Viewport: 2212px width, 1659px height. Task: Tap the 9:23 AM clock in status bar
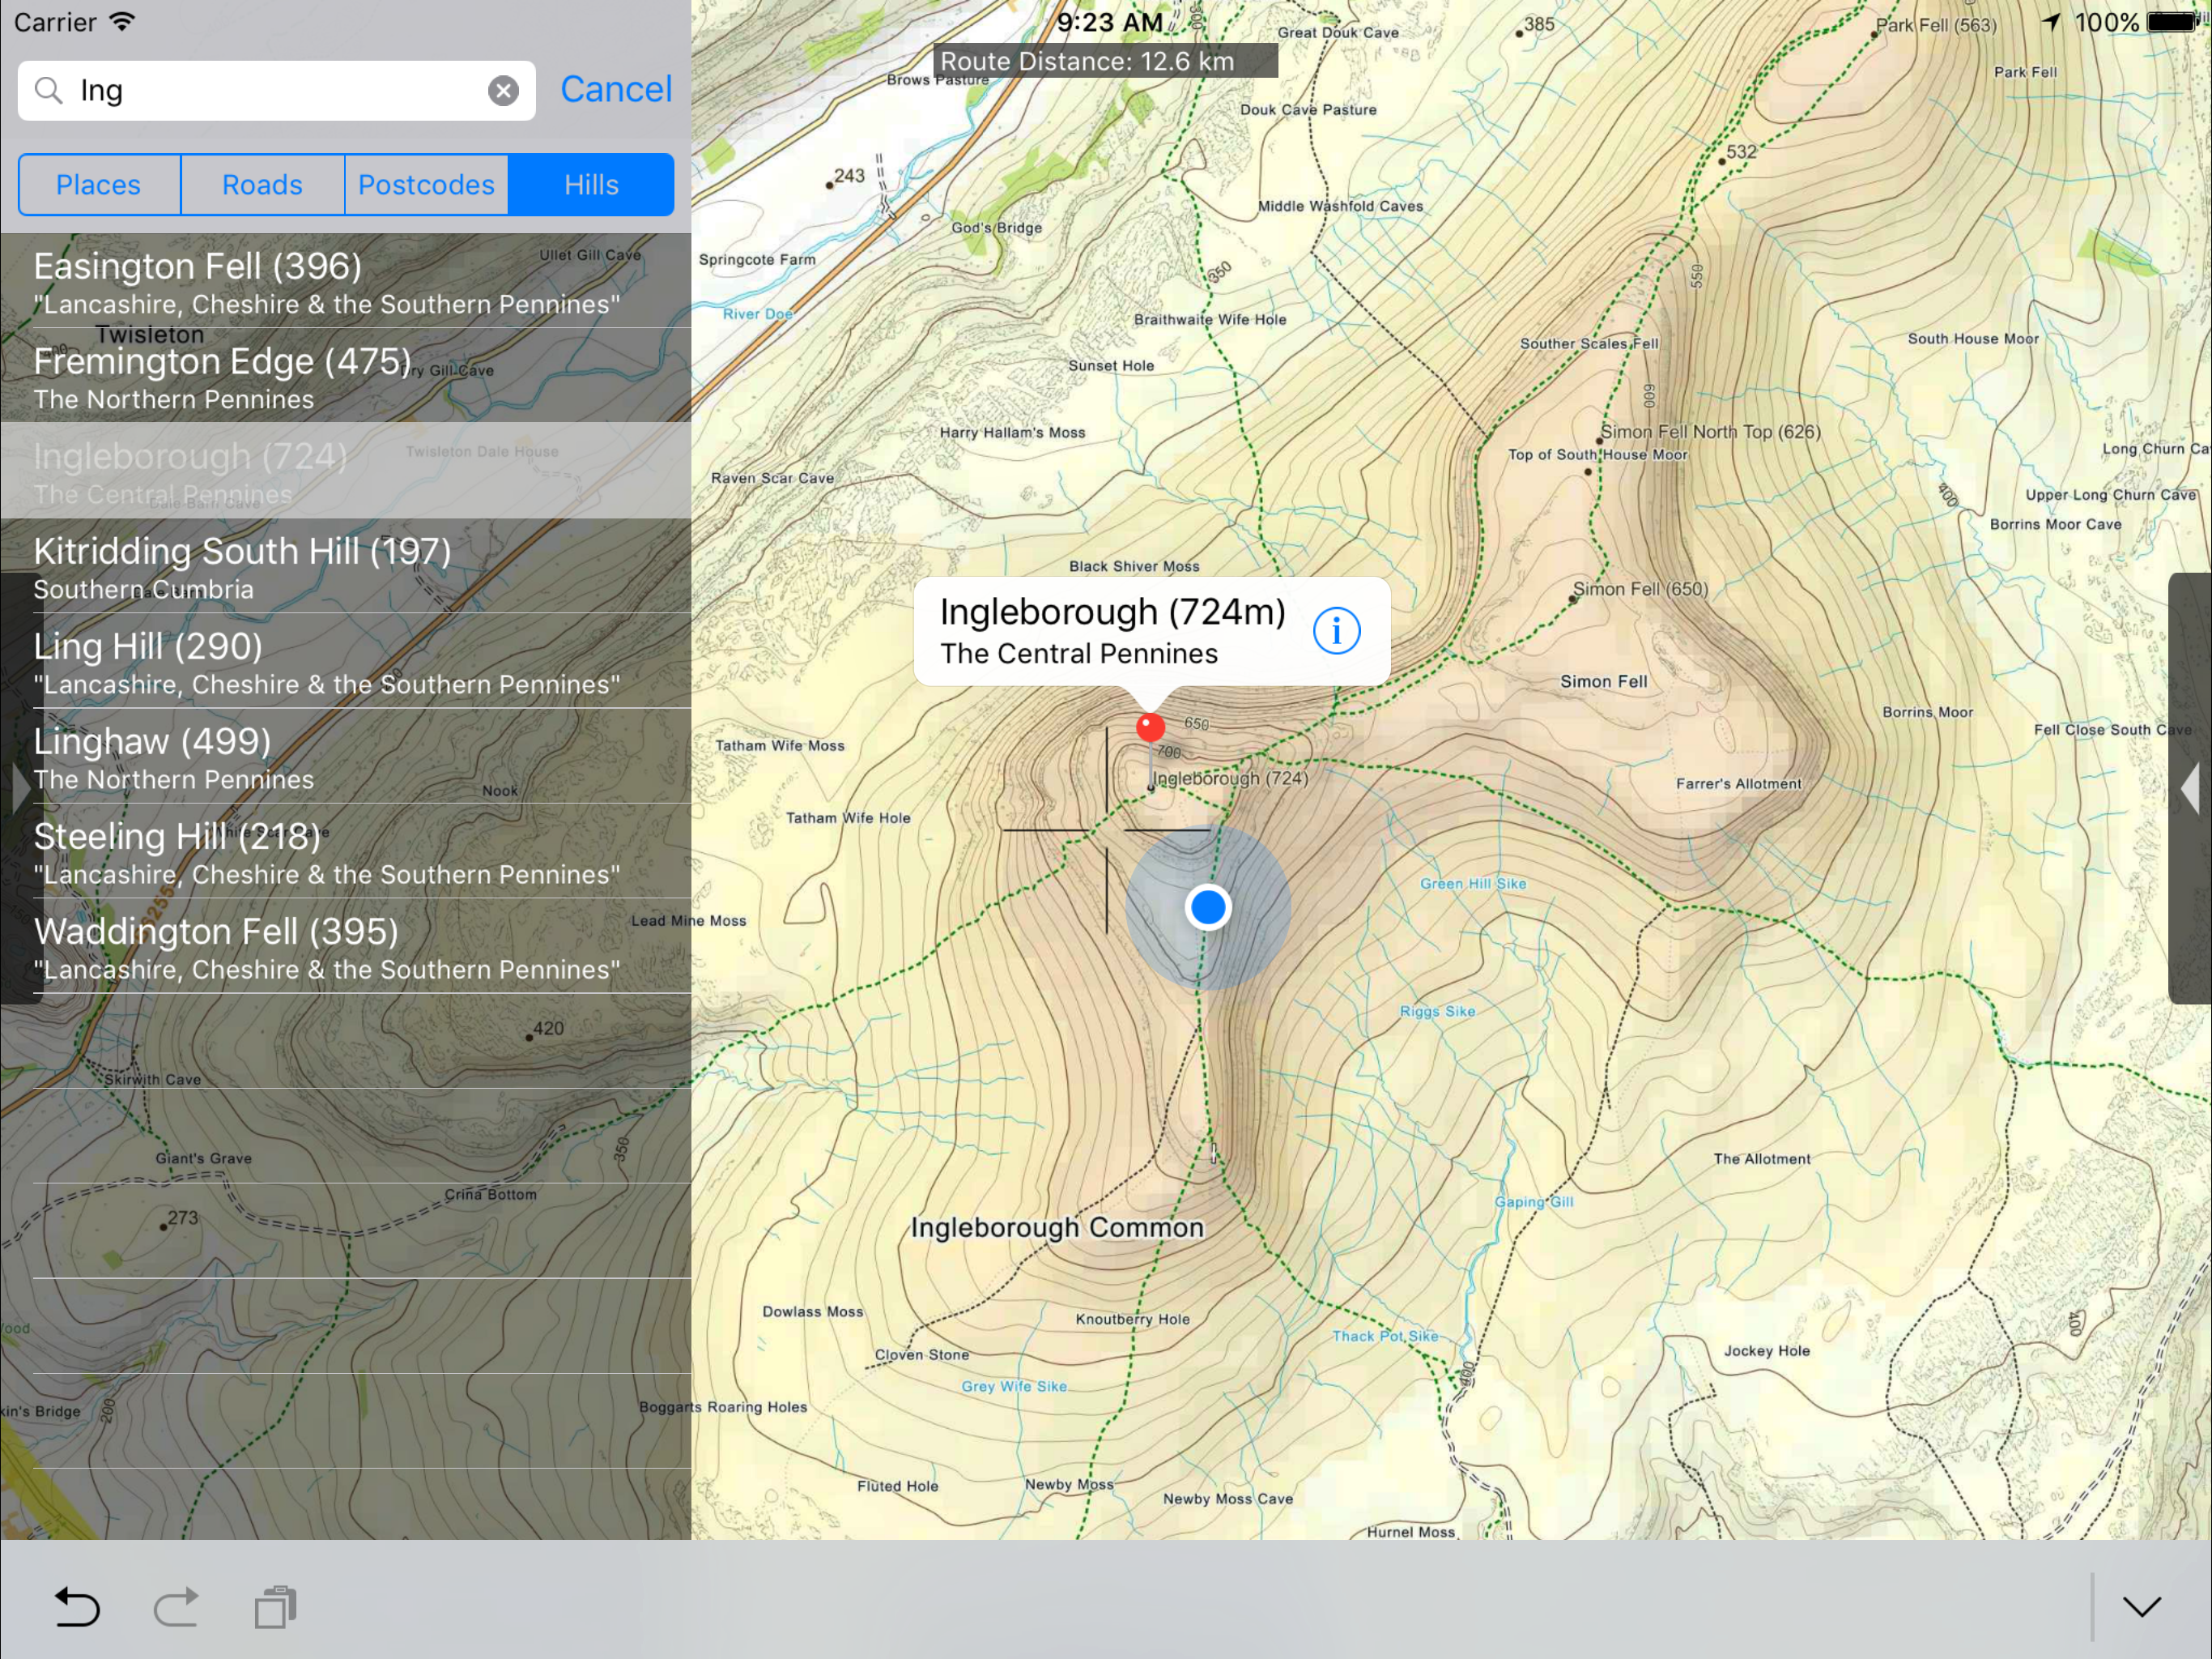(1109, 22)
